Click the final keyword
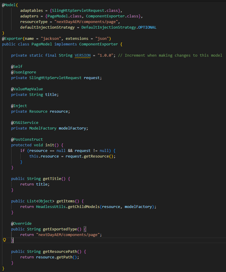226x272 pixels. click(51, 55)
